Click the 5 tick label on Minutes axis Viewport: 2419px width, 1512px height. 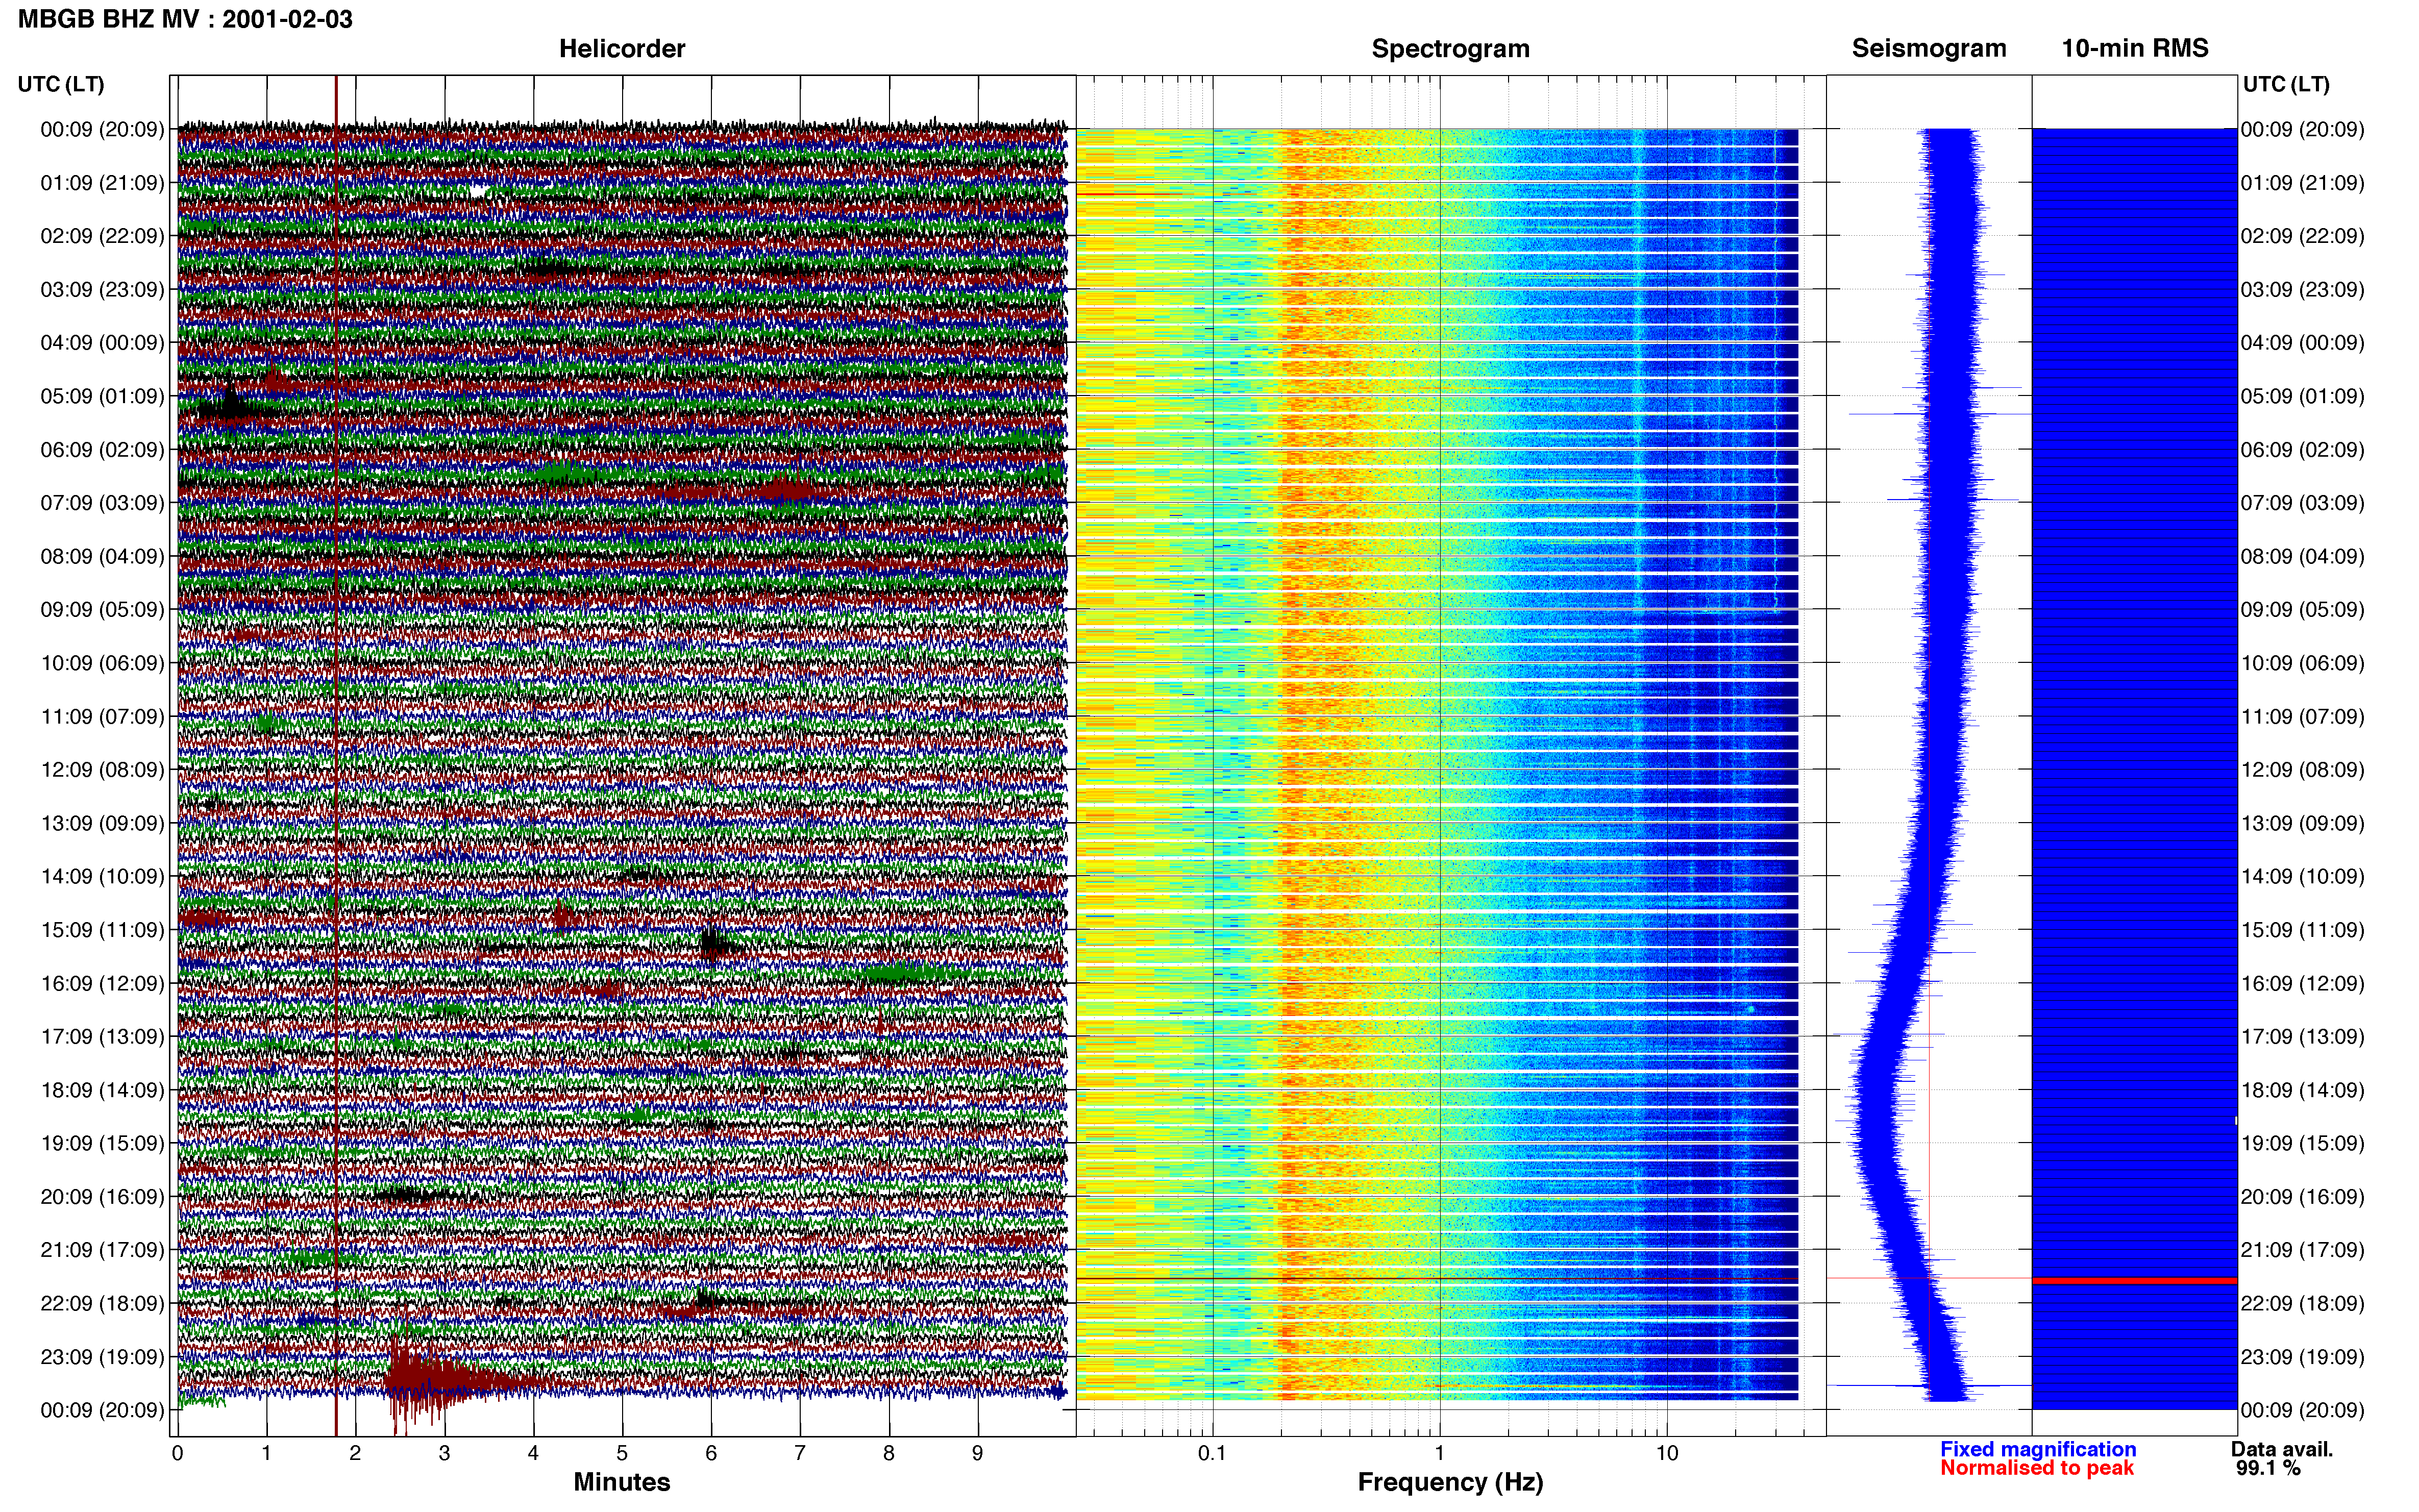pyautogui.click(x=622, y=1453)
